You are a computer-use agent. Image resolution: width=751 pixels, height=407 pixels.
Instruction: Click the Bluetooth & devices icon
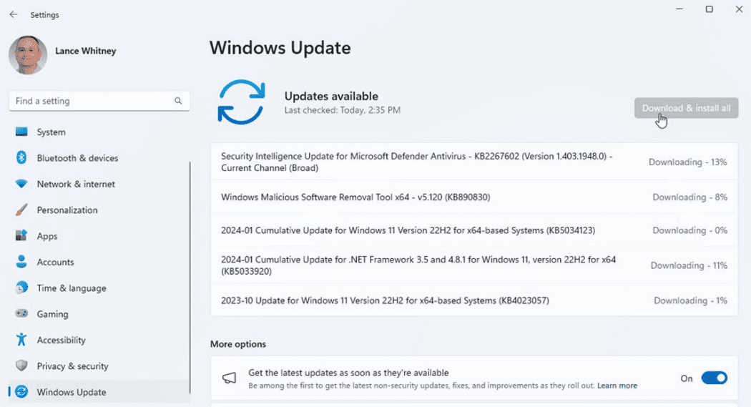click(21, 158)
